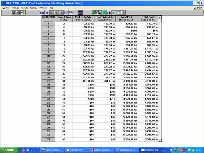This screenshot has height=153, width=204.
Task: Open the Format menu
Action: tap(15, 8)
